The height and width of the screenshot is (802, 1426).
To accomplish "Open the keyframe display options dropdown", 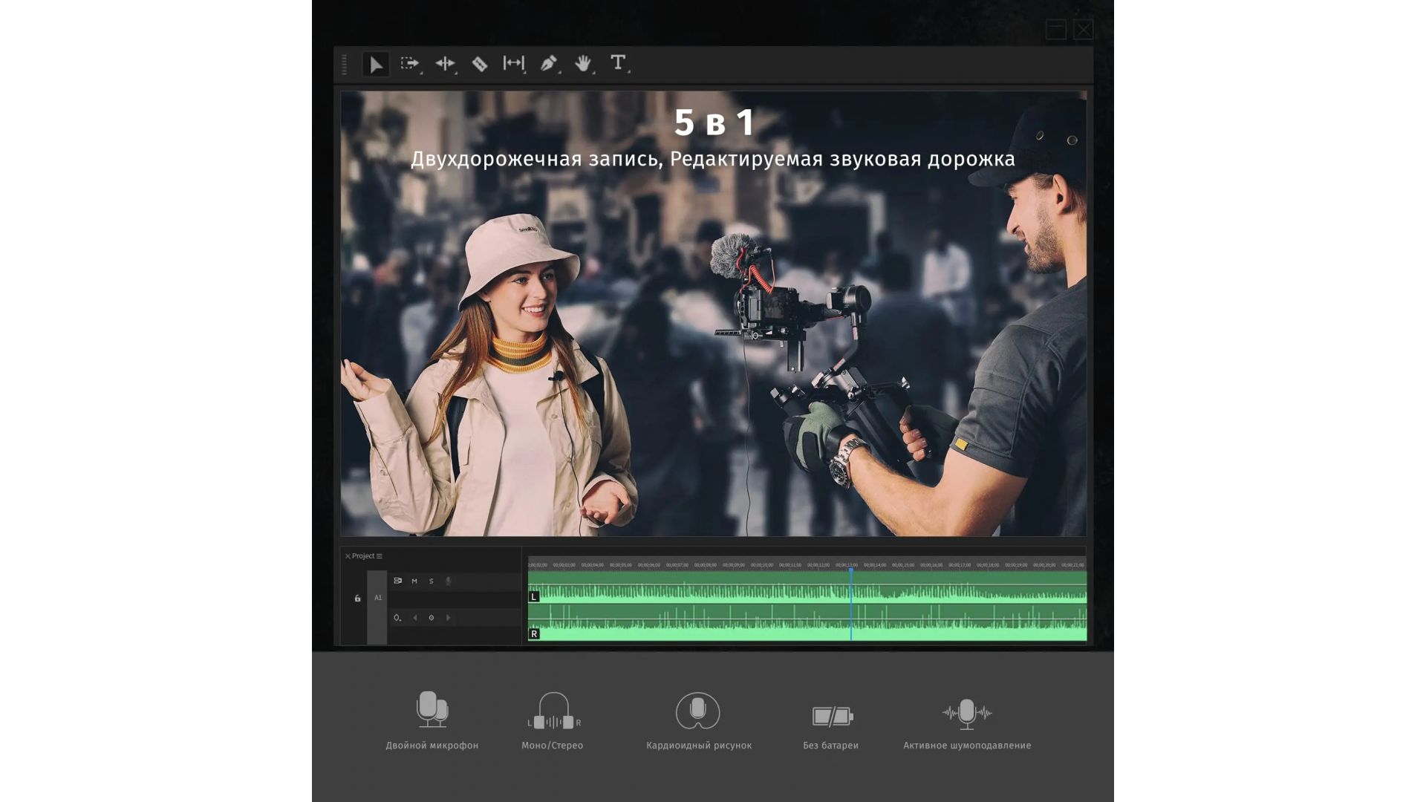I will point(397,618).
